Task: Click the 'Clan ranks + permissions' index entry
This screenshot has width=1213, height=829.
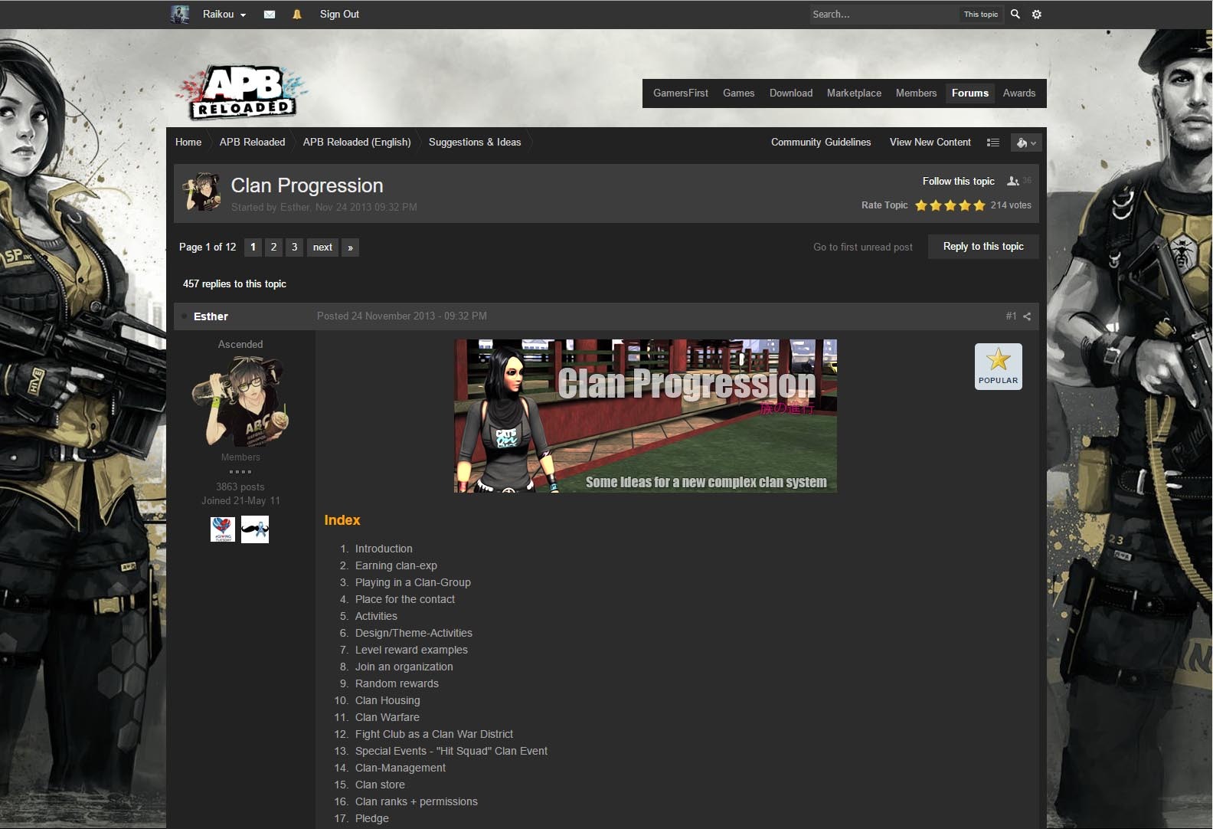Action: pyautogui.click(x=417, y=801)
